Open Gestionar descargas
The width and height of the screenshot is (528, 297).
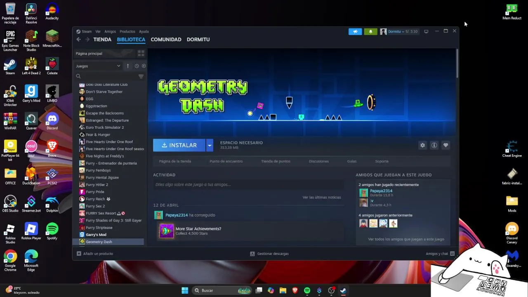(269, 254)
